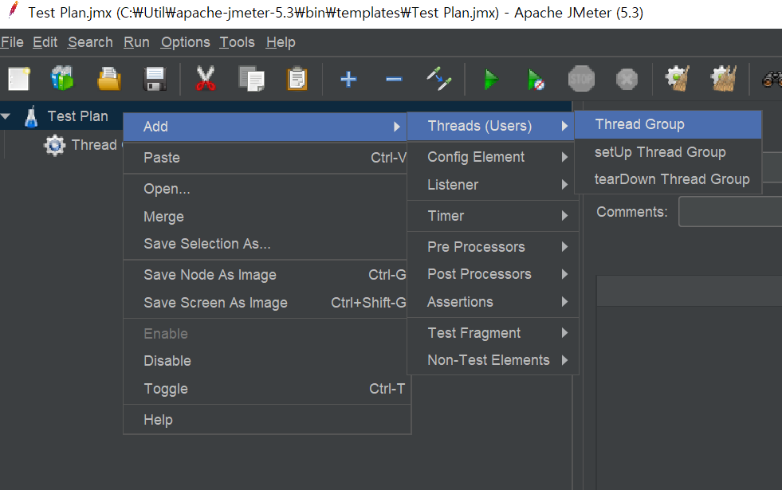Click the Paste clipboard icon
The height and width of the screenshot is (490, 782).
297,79
